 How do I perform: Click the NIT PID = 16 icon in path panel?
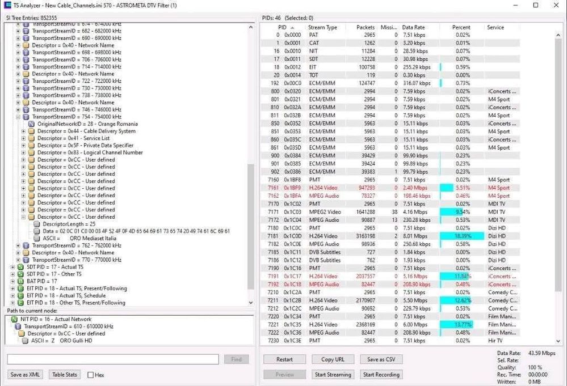point(15,319)
